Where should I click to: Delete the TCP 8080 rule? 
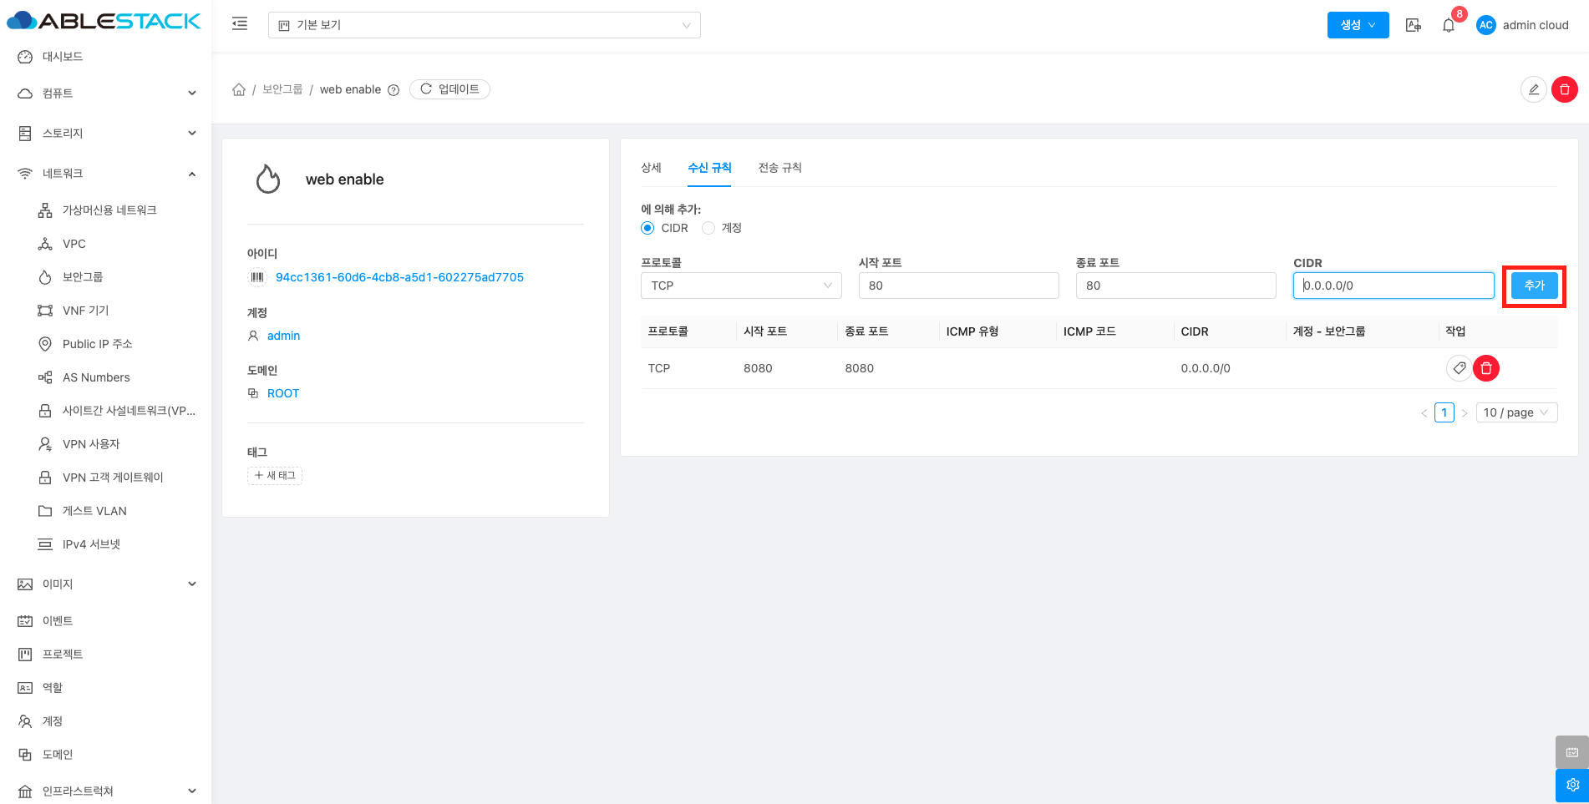point(1485,368)
